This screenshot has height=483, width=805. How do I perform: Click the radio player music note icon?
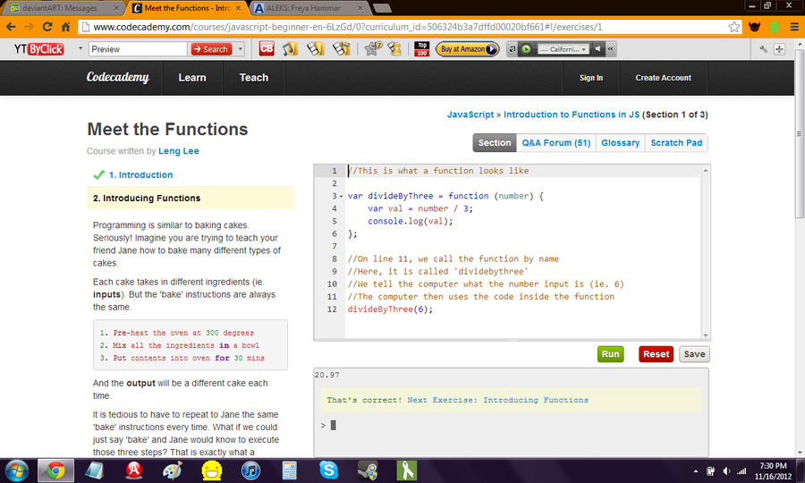click(x=513, y=49)
